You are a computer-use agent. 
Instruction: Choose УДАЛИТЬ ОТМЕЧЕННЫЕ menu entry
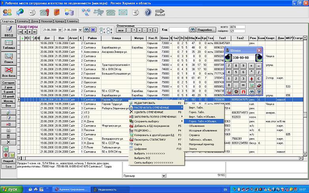[155, 112]
